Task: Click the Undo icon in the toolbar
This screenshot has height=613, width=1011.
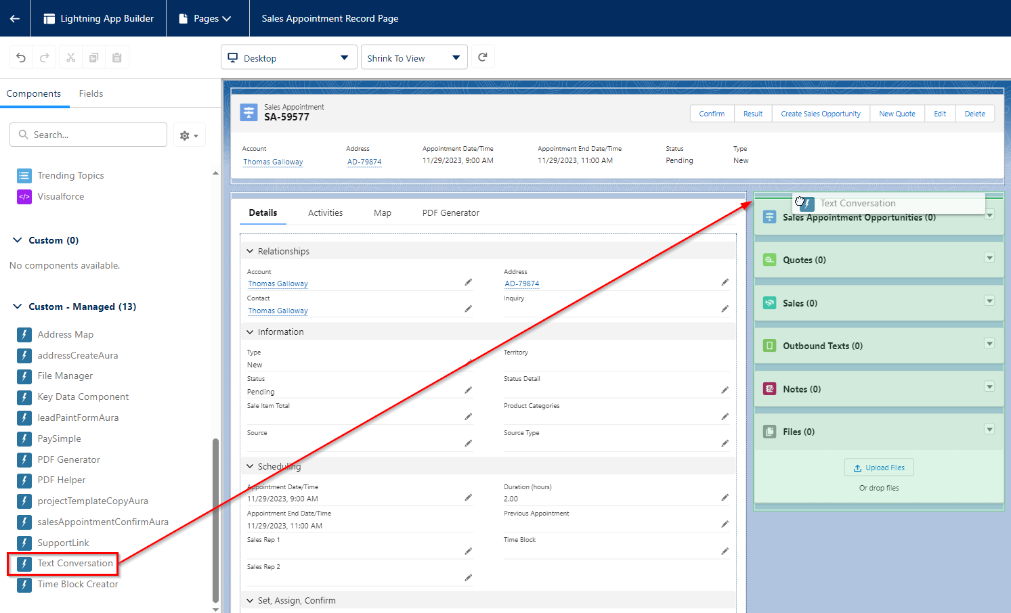Action: pos(20,57)
